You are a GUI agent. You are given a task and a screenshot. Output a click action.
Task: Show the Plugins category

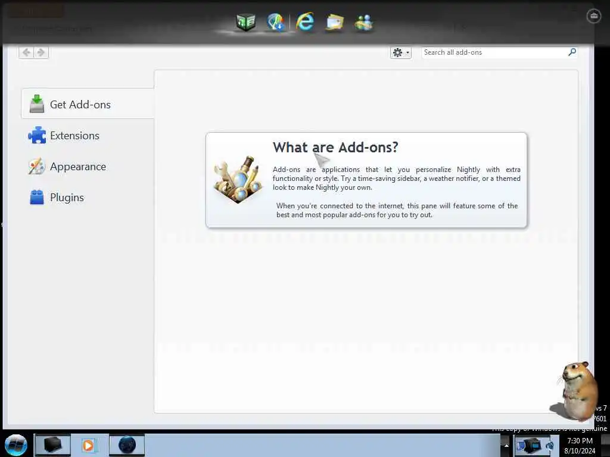88,198
